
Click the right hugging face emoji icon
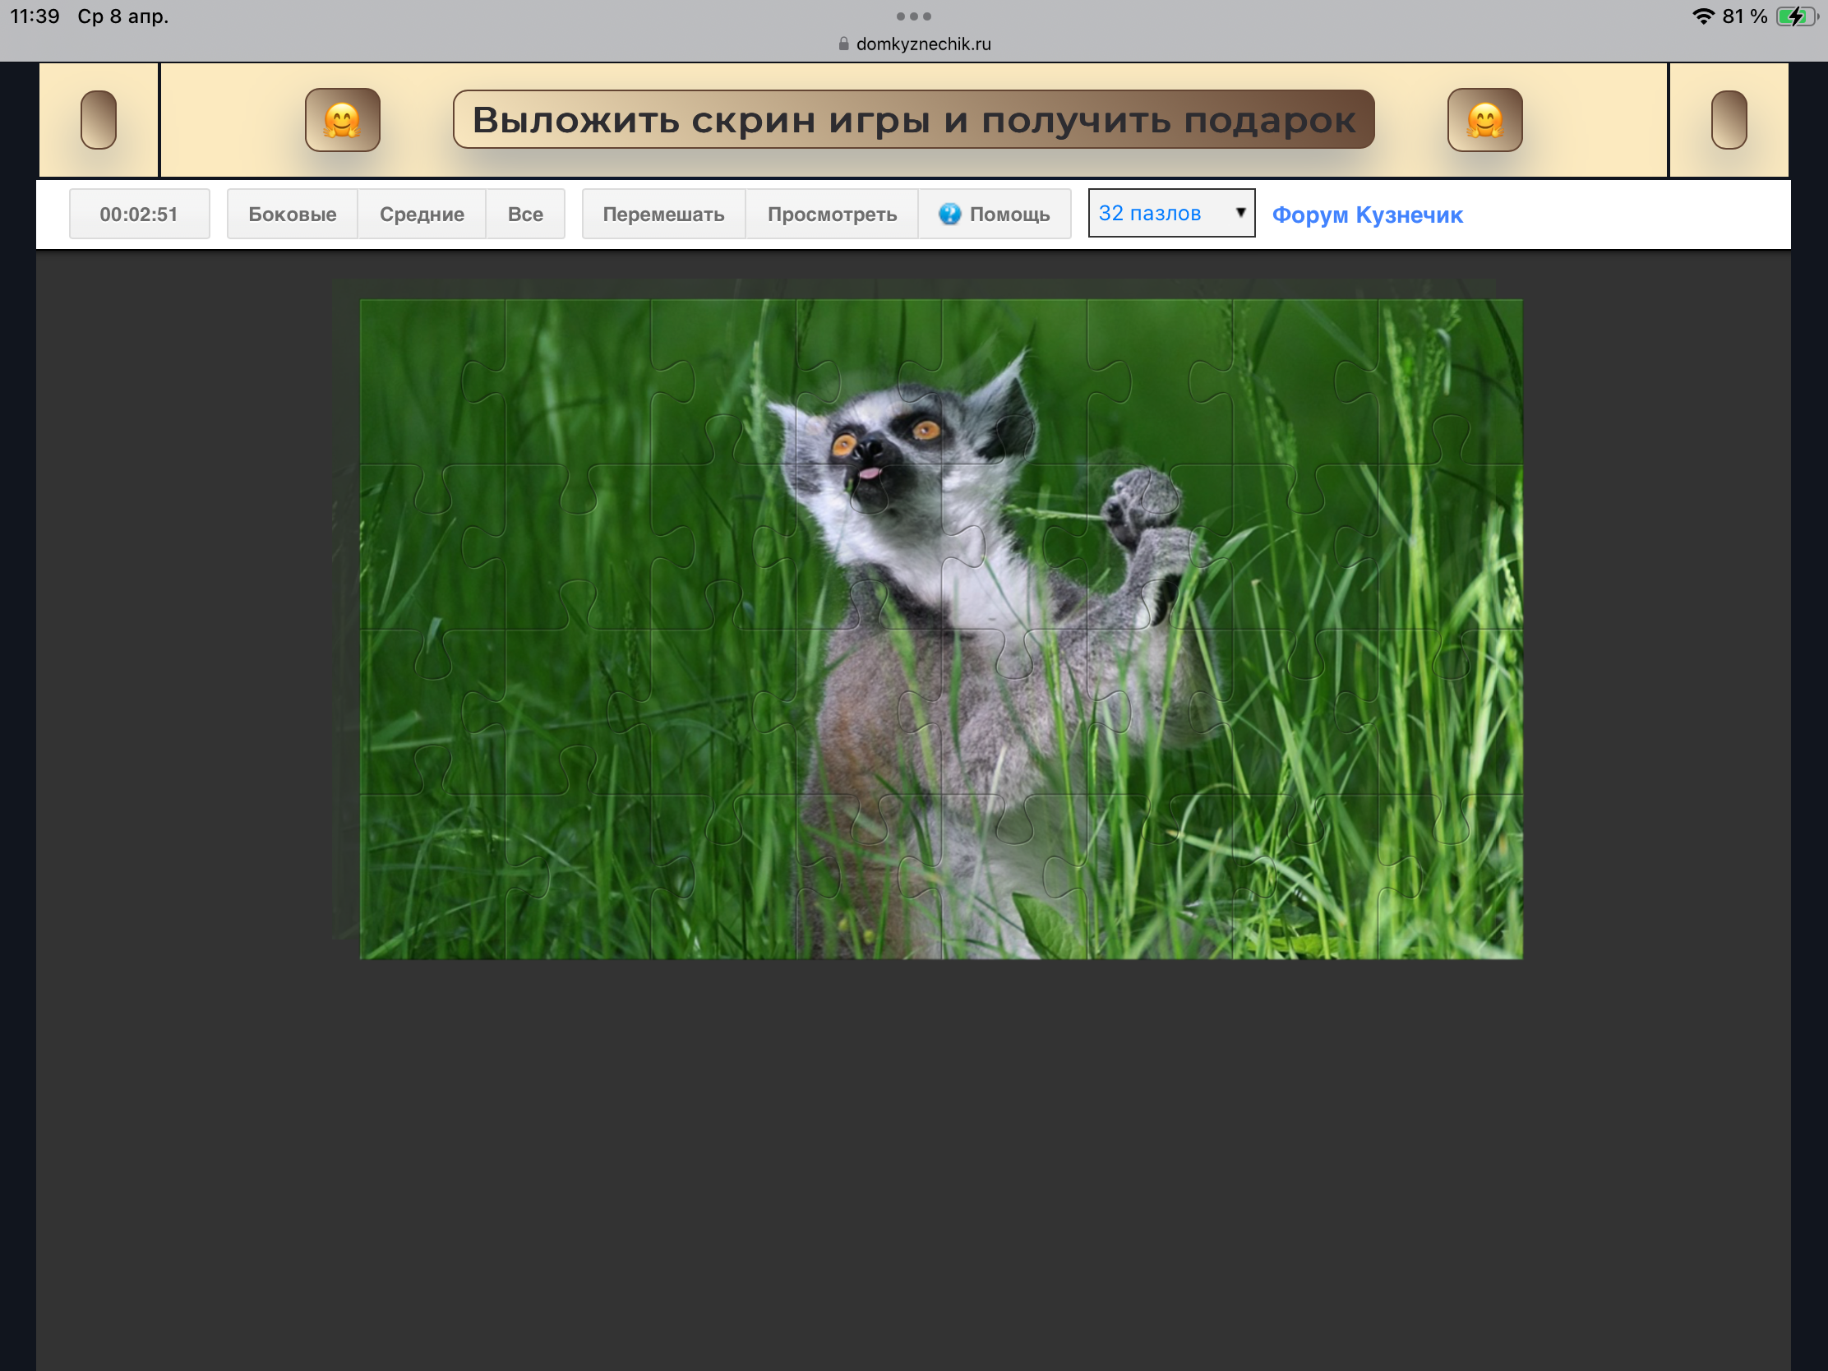pos(1484,120)
